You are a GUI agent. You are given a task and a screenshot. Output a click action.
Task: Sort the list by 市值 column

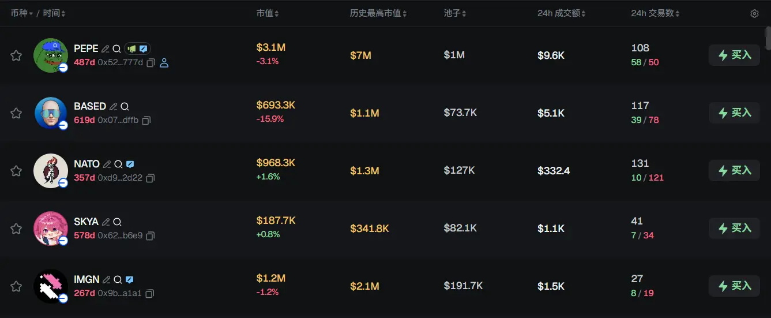(268, 13)
